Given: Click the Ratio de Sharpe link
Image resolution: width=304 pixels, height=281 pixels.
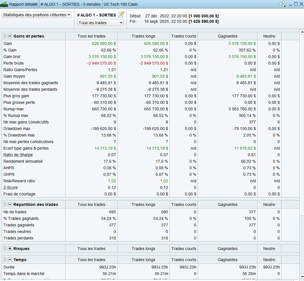Looking at the screenshot, I should (x=18, y=155).
